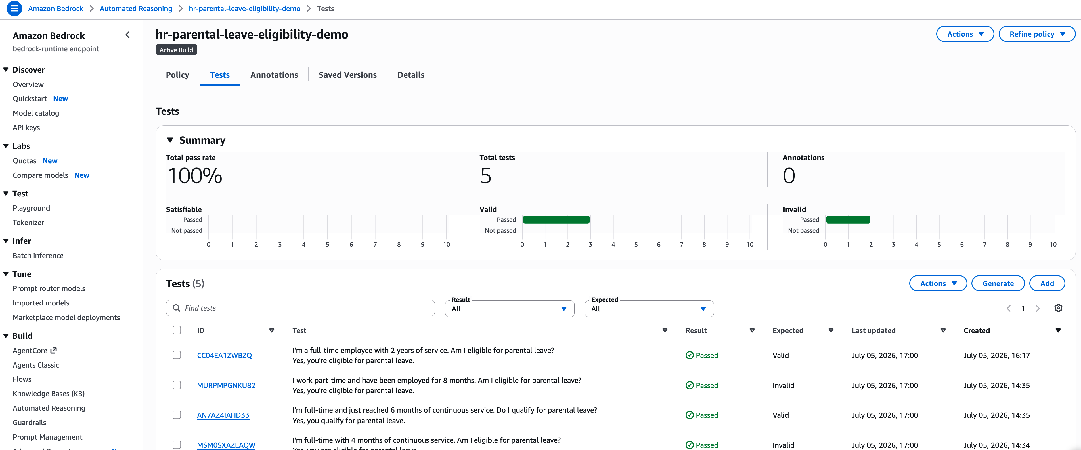Collapse the Test sidebar group
The width and height of the screenshot is (1081, 450).
coord(6,193)
